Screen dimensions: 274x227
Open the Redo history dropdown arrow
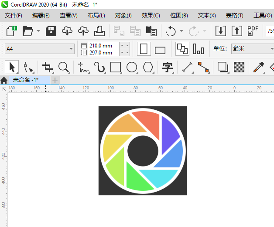[205, 31]
